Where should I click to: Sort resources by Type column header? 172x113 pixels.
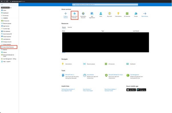(103, 31)
